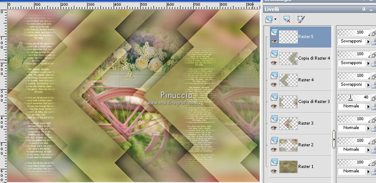Viewport: 376px width, 183px height.
Task: Open blend mode dropdown for Raster 5
Action: [368, 42]
